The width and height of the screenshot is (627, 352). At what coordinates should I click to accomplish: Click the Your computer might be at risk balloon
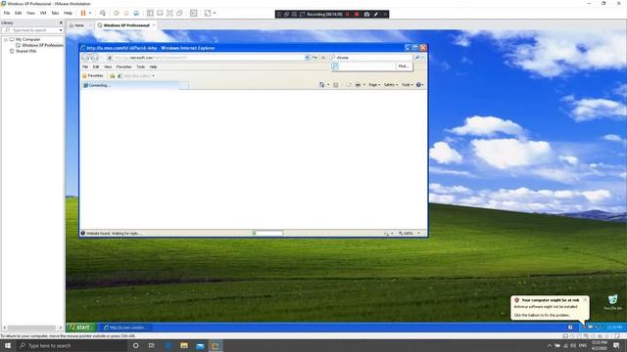click(x=550, y=307)
